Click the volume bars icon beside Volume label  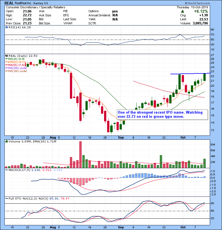[x=6, y=141]
